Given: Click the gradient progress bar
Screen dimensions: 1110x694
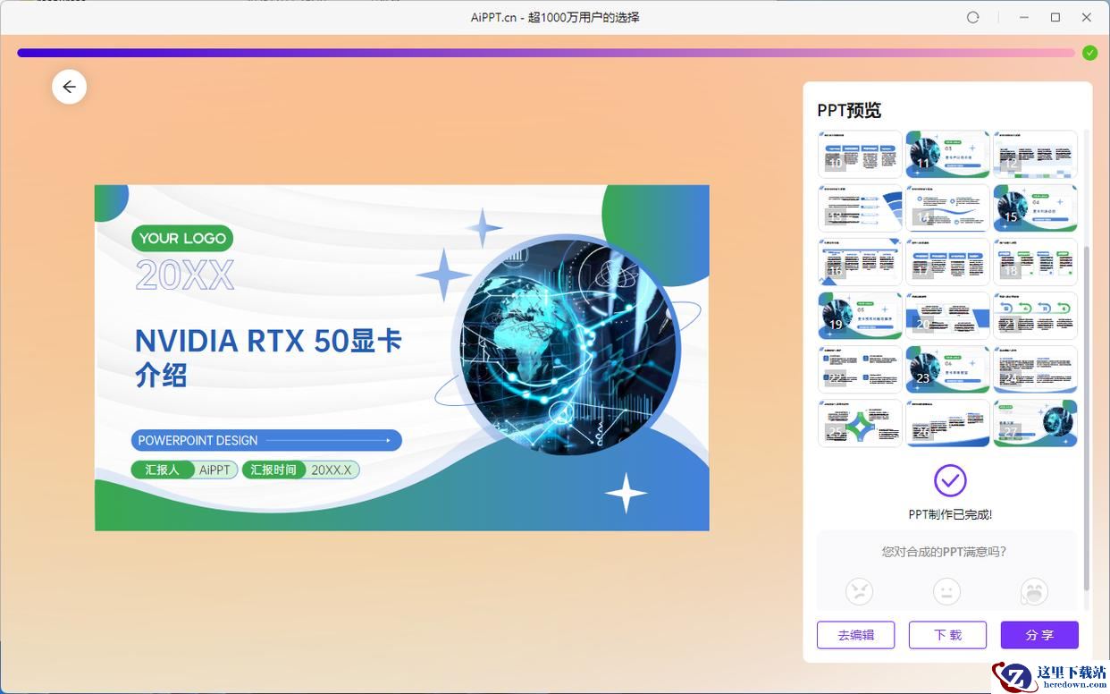Looking at the screenshot, I should [x=546, y=53].
